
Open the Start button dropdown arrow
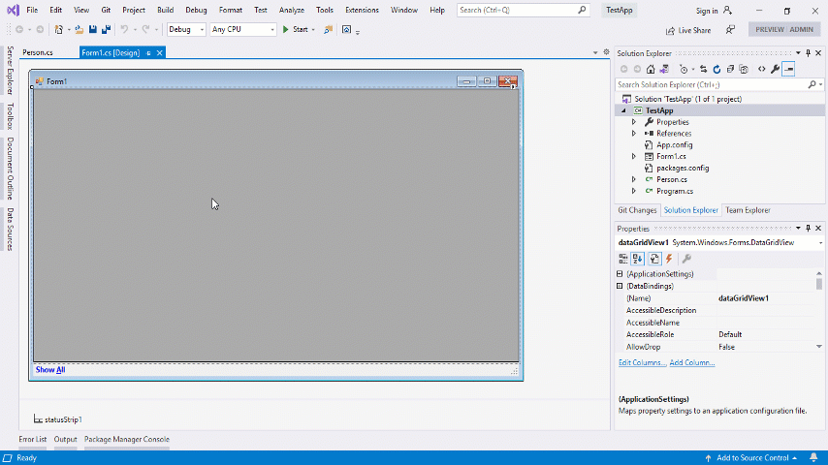[313, 30]
